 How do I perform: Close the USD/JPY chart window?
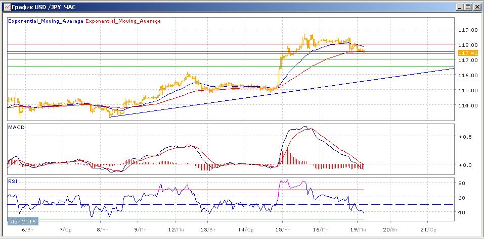(x=476, y=7)
